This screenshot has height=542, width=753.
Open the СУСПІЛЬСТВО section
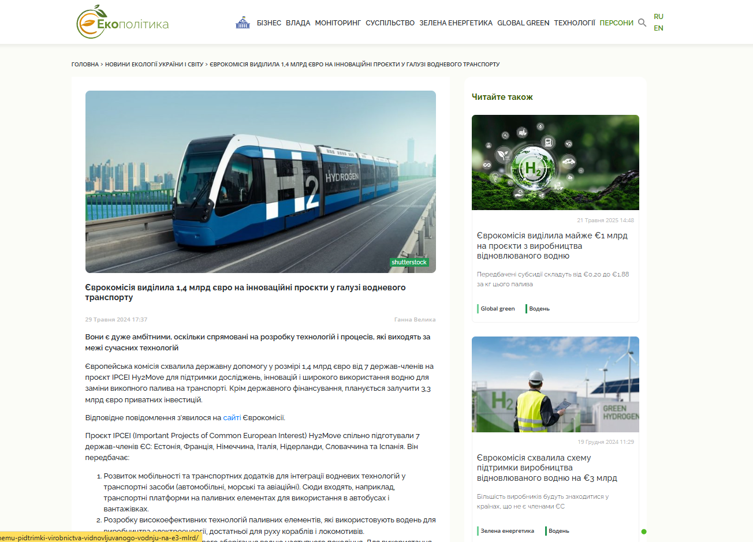point(390,23)
